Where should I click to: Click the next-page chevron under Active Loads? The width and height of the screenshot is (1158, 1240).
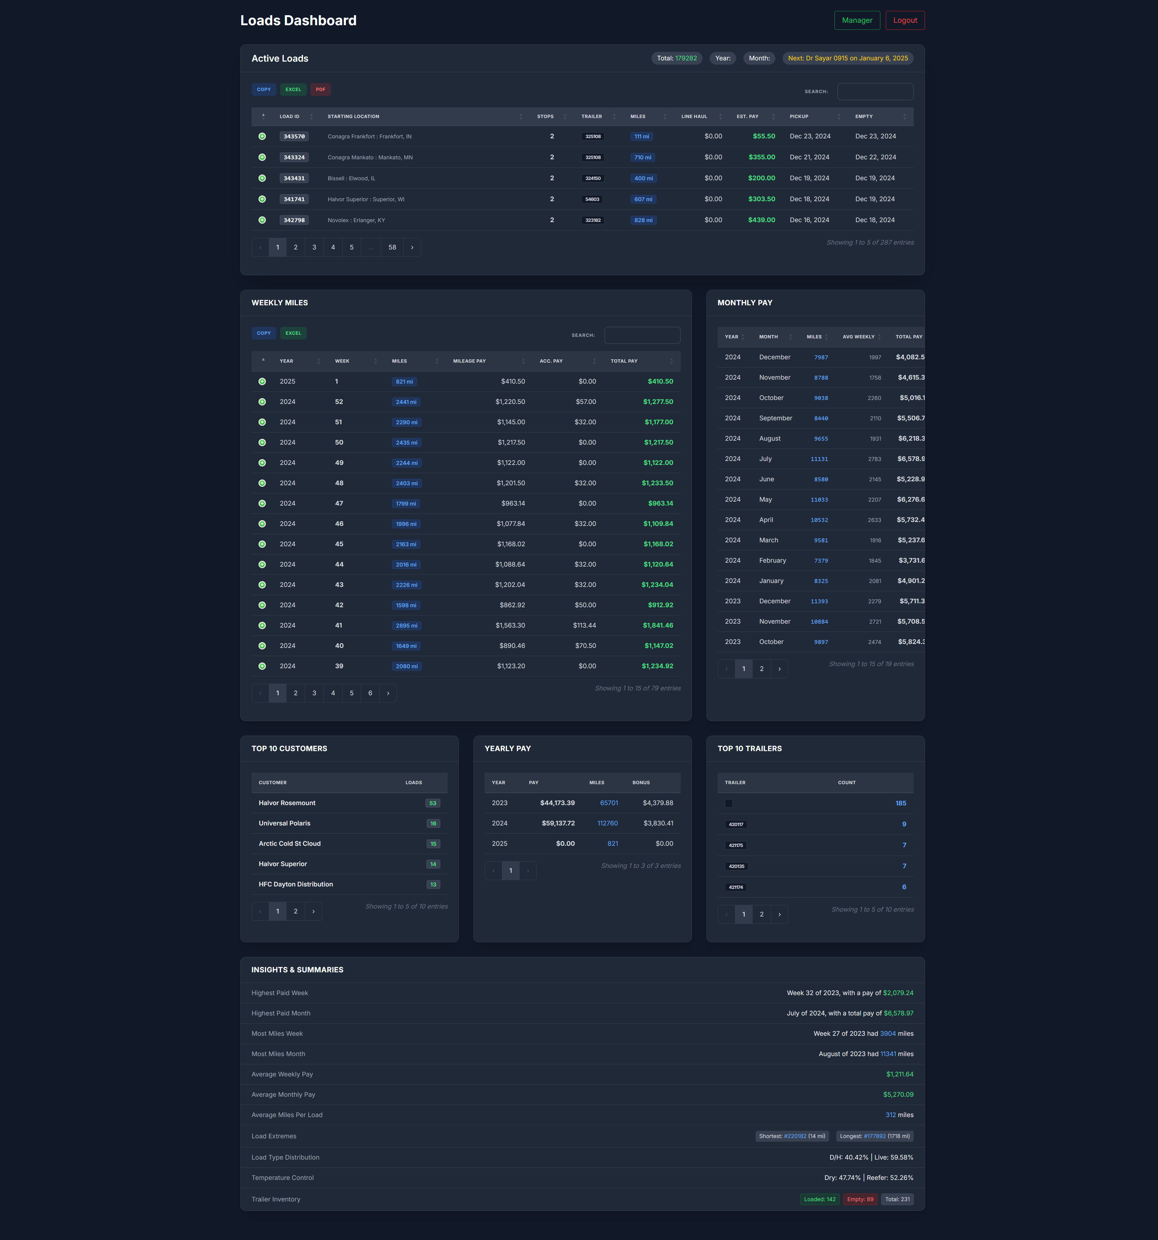tap(412, 247)
